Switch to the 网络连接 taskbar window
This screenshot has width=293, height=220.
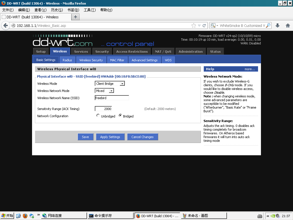click(64, 216)
